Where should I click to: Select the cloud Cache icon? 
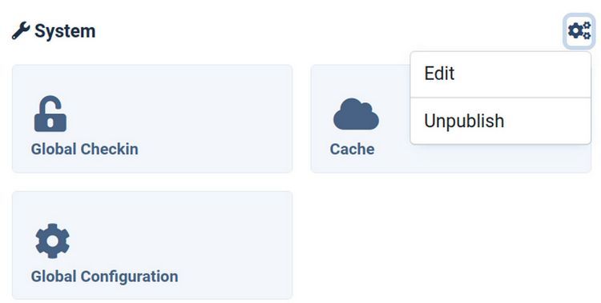point(356,114)
